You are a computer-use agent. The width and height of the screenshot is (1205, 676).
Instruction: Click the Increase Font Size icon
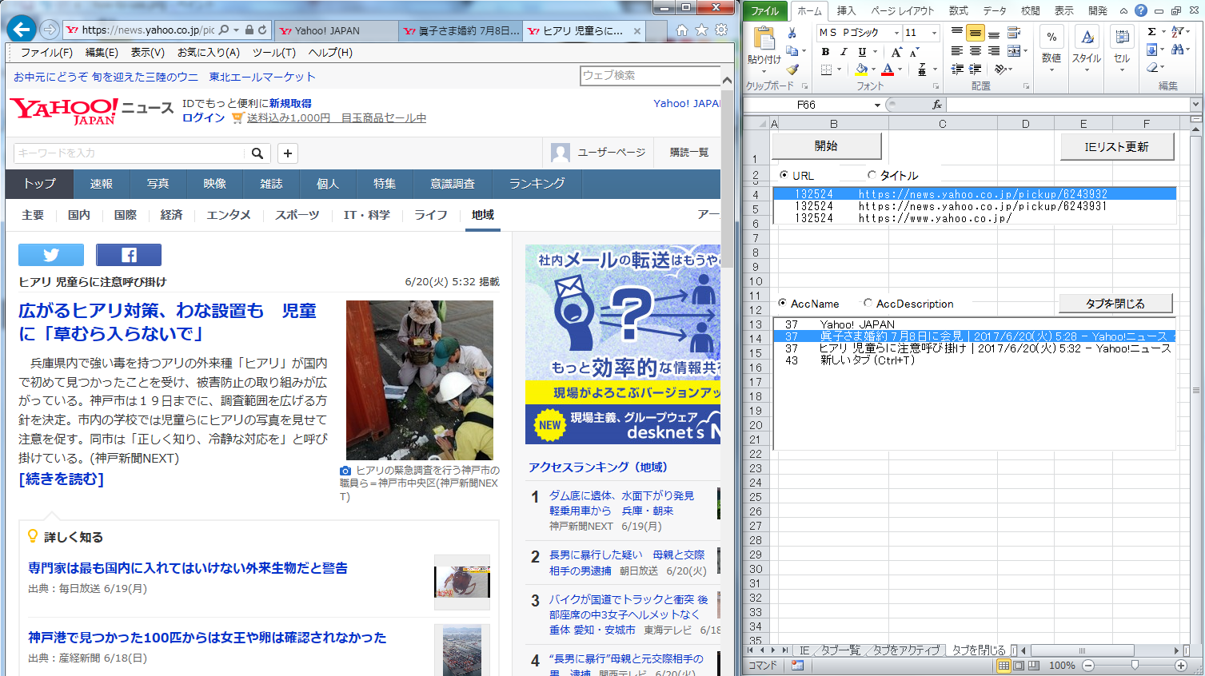pos(896,51)
